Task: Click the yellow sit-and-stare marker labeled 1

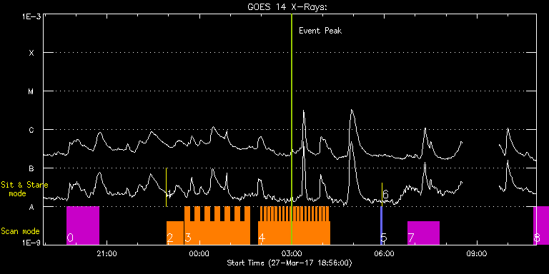Action: (167, 187)
